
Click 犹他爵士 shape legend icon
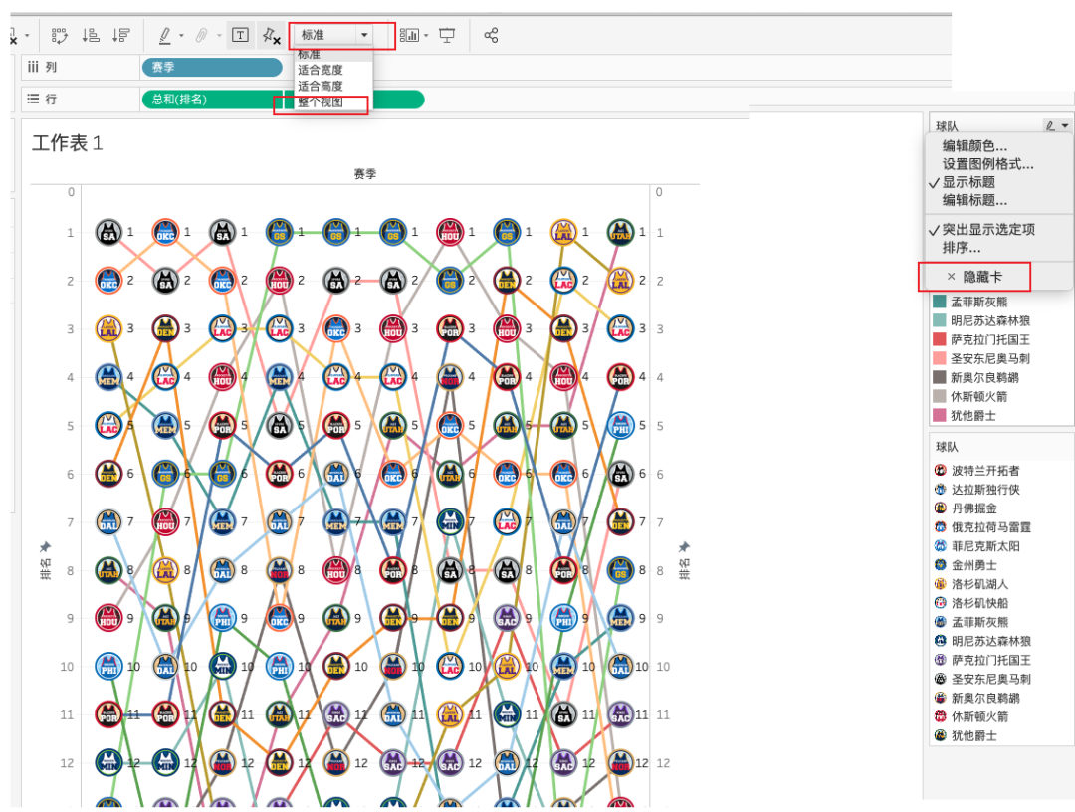941,735
